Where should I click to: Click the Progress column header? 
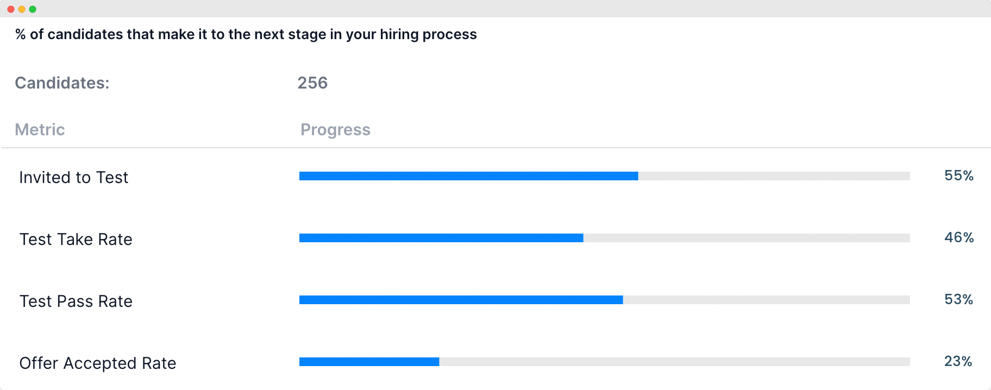(x=335, y=130)
